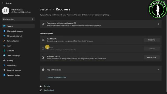
Task: Click the Get help chat icon
Action: 41,86
